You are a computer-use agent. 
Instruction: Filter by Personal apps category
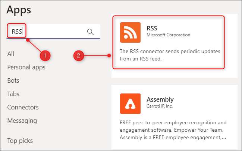click(x=26, y=67)
